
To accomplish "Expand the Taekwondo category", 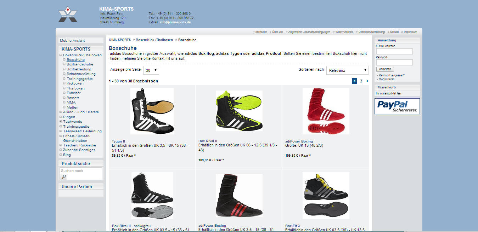I will click(x=61, y=122).
